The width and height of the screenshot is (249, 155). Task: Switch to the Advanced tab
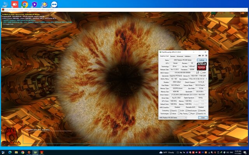[x=180, y=56]
